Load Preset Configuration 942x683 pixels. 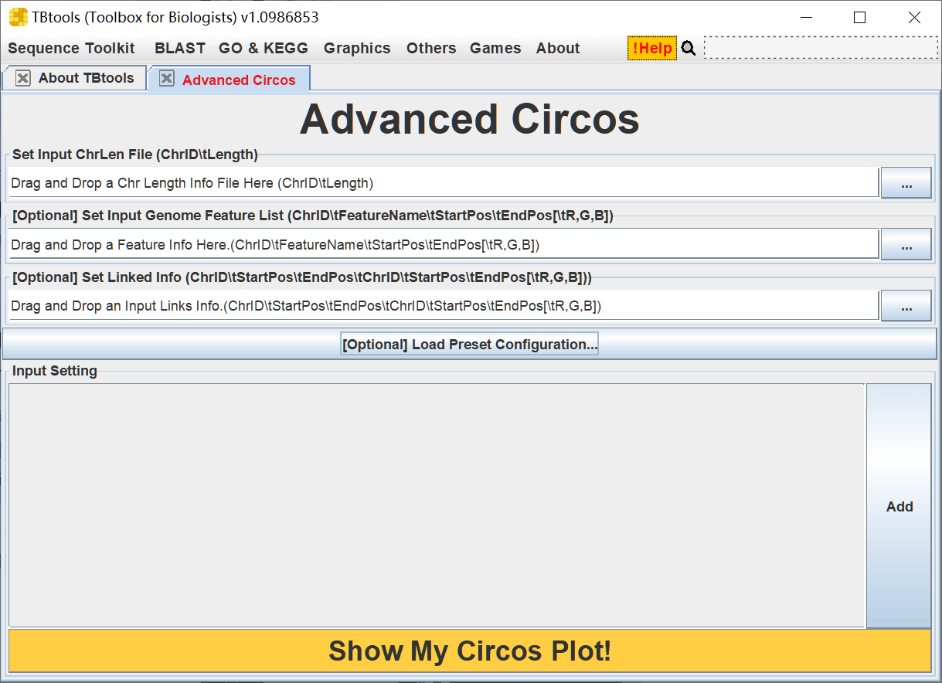[470, 345]
